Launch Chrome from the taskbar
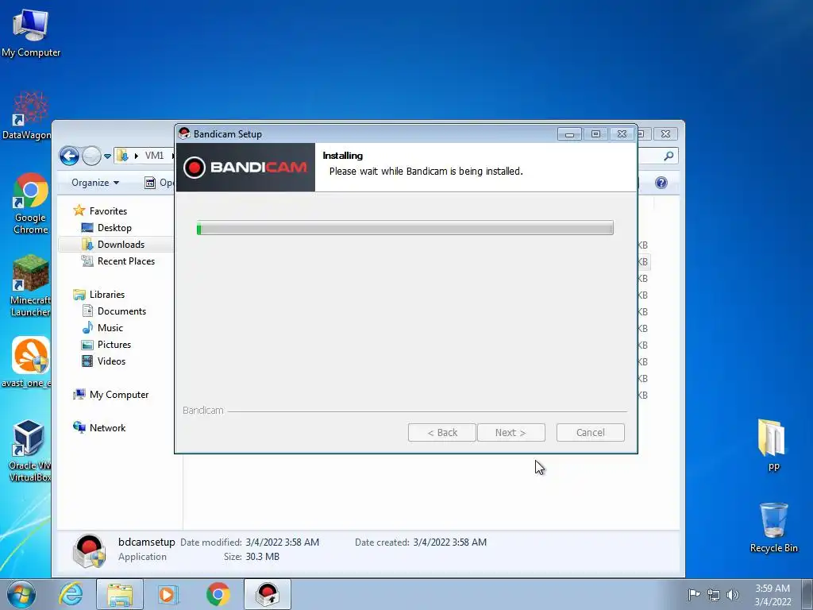This screenshot has width=813, height=610. click(x=218, y=594)
